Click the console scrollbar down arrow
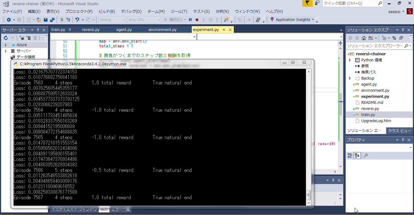Image resolution: width=414 pixels, height=215 pixels. tap(308, 203)
